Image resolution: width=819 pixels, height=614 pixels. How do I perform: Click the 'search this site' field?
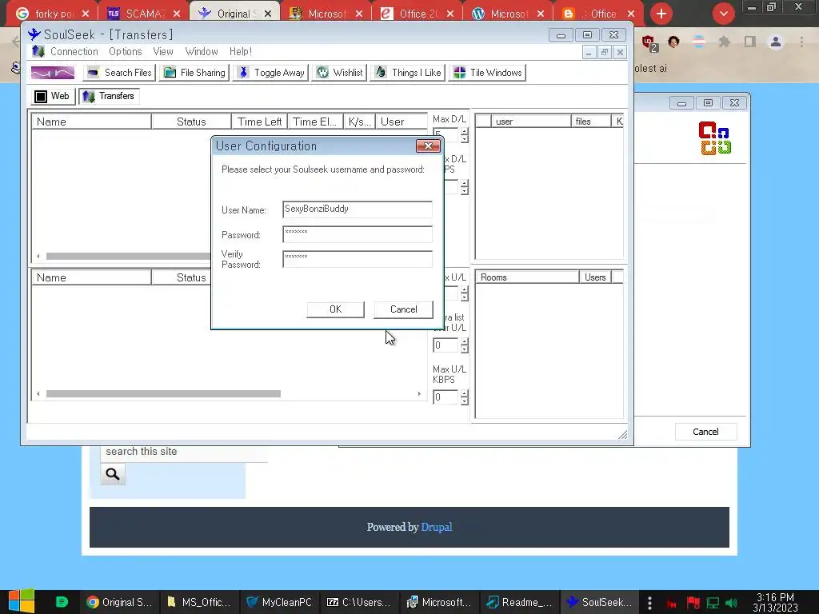tap(184, 452)
